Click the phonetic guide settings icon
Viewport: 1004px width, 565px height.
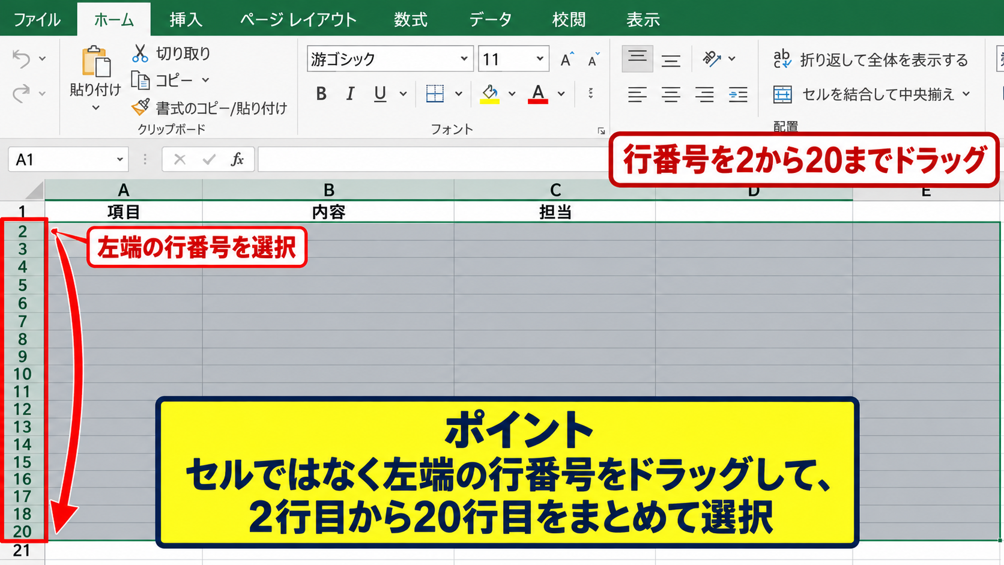pyautogui.click(x=591, y=94)
